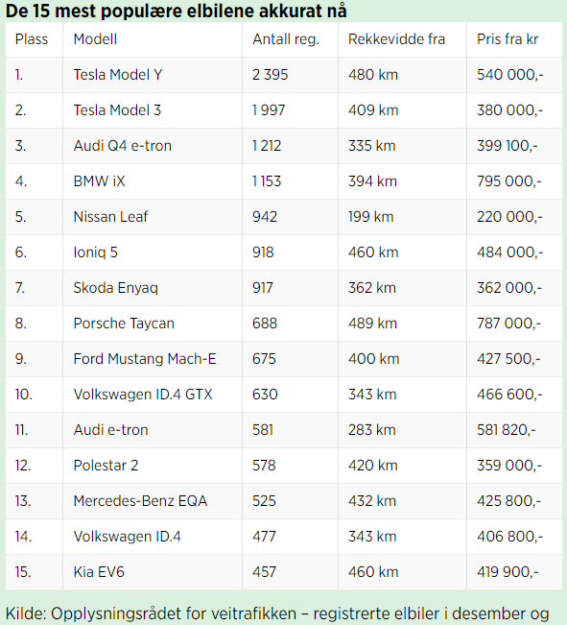The image size is (567, 625).
Task: Select the Plass column header
Action: tap(32, 39)
